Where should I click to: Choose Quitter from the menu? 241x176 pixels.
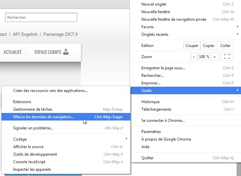[185, 158]
